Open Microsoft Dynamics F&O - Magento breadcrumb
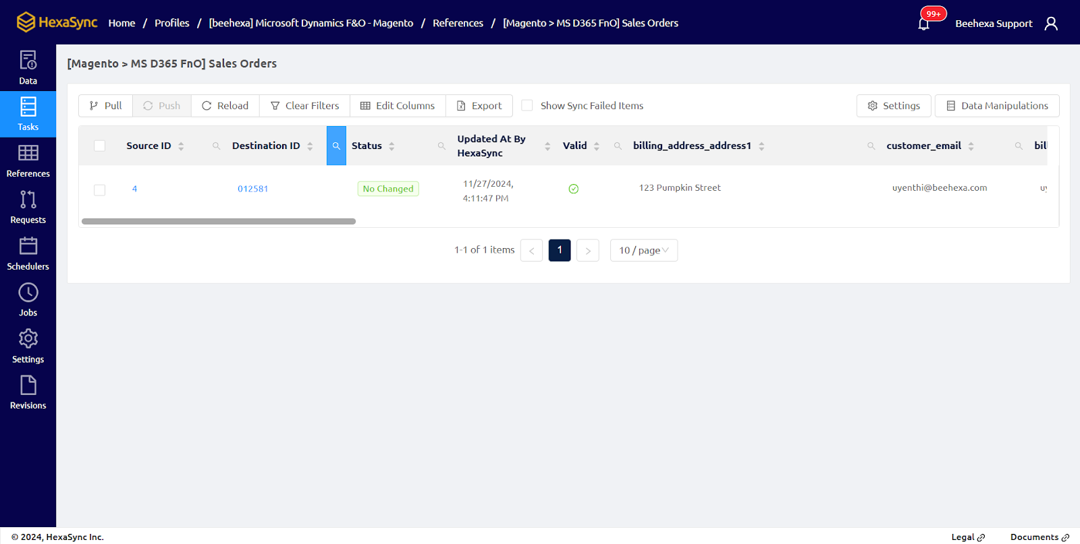The image size is (1080, 544). [311, 23]
